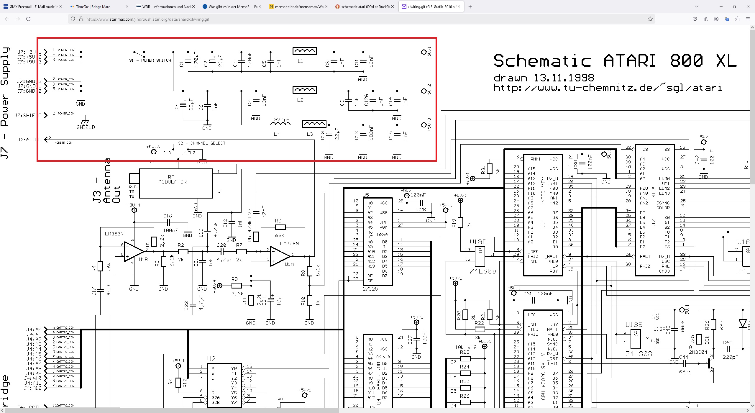Go back to previous page

click(x=7, y=19)
